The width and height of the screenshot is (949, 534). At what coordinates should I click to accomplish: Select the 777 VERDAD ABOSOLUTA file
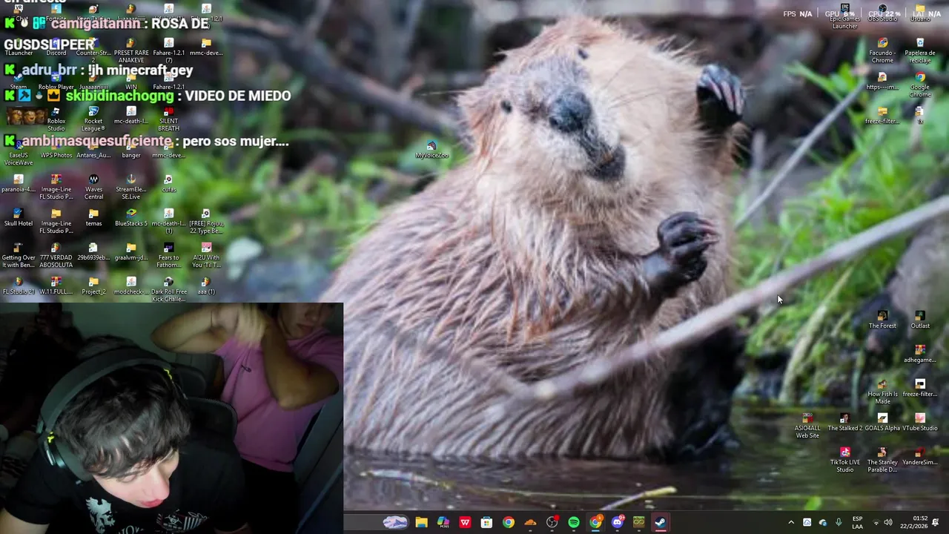tap(56, 255)
